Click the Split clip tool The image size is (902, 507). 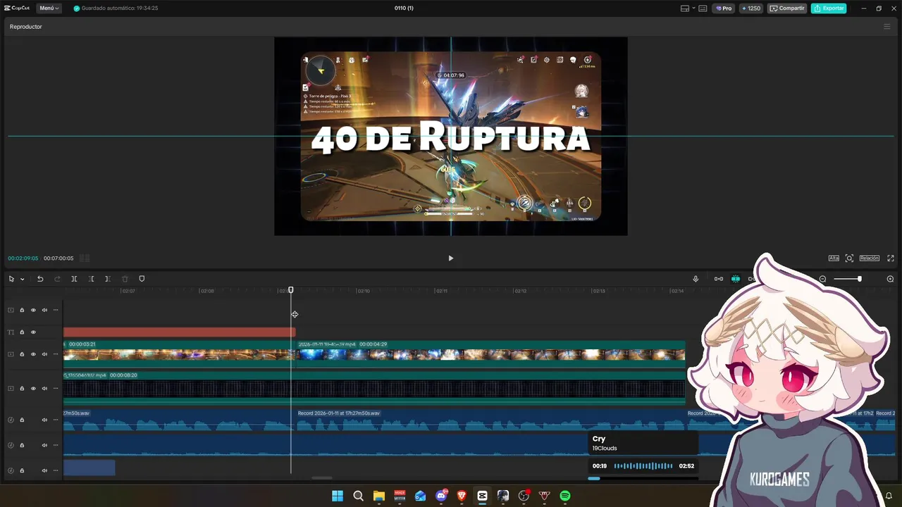click(x=74, y=279)
